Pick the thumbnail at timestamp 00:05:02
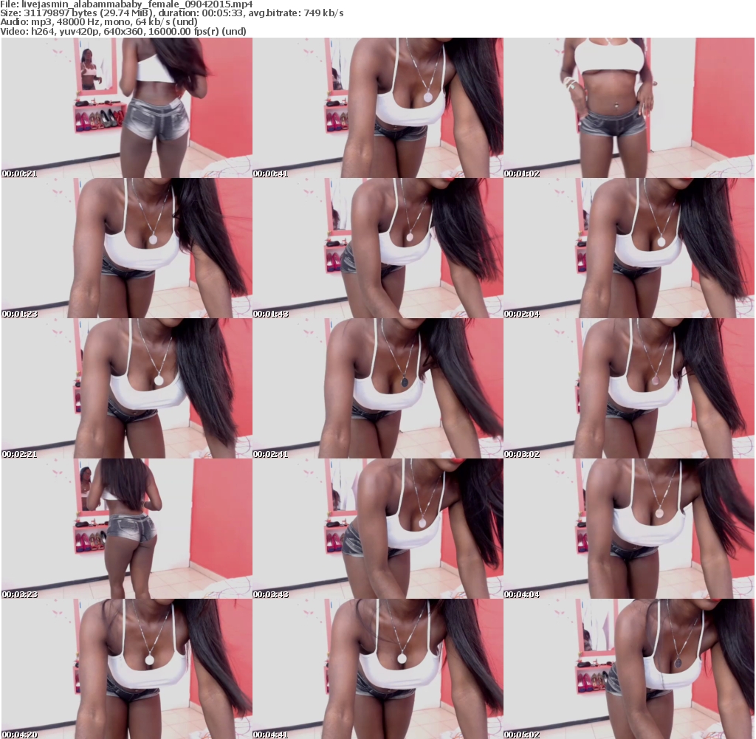The height and width of the screenshot is (739, 756). click(629, 669)
